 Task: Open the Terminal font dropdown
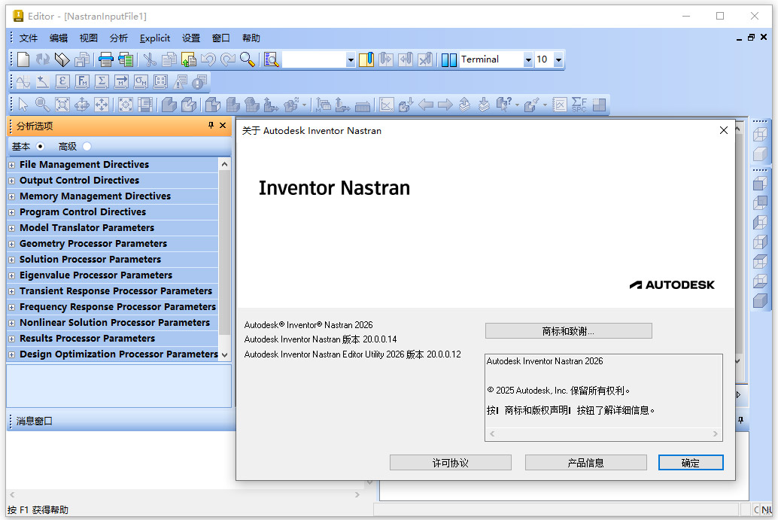tap(530, 59)
